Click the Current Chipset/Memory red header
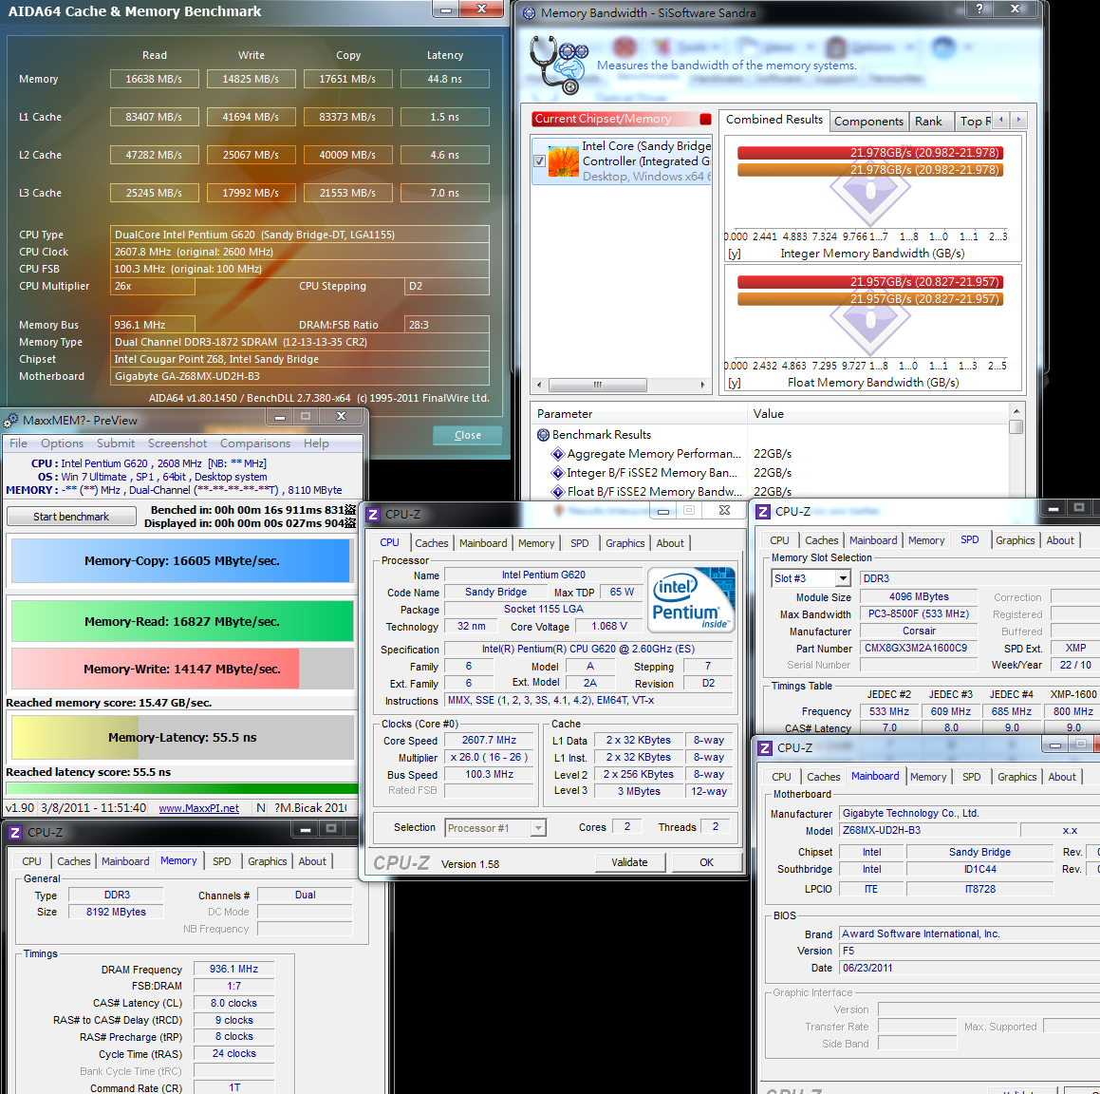The height and width of the screenshot is (1094, 1100). [615, 119]
